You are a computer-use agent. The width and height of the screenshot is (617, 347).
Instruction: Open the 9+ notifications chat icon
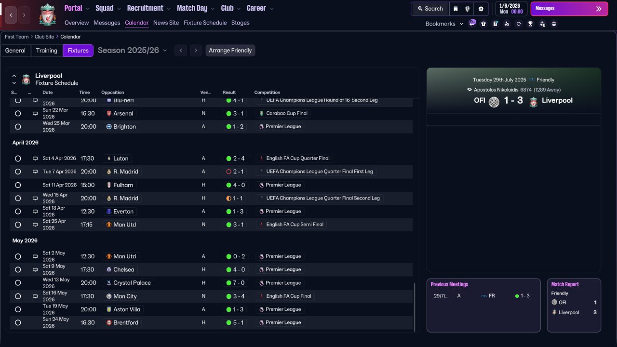(x=472, y=23)
